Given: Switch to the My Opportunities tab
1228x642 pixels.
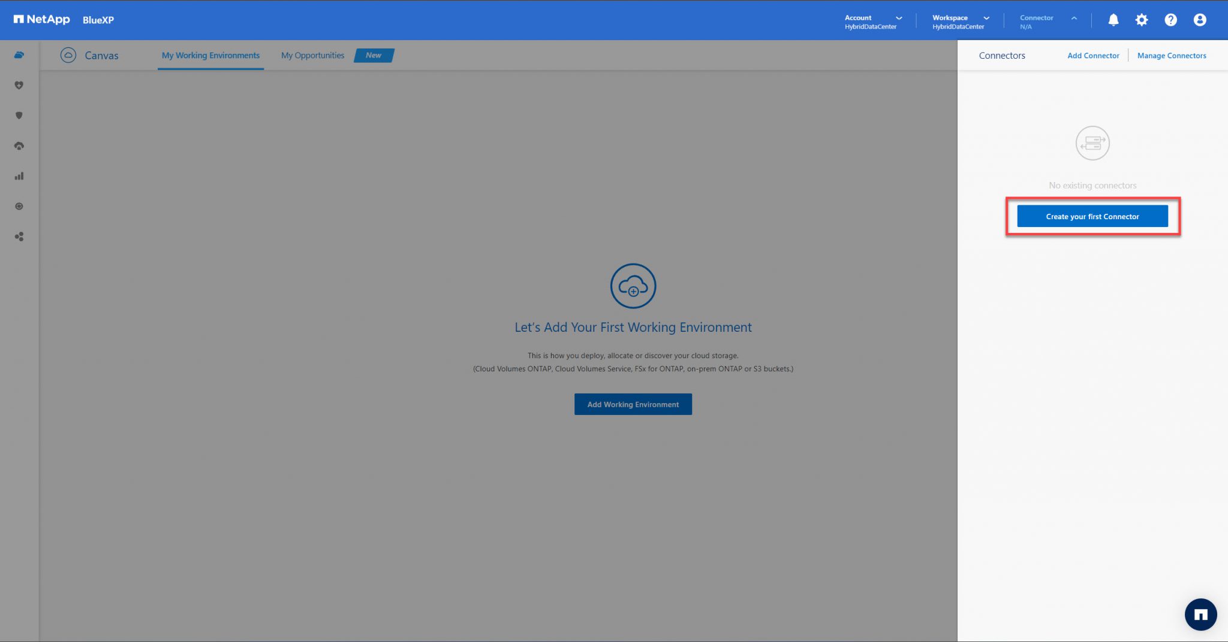Looking at the screenshot, I should click(312, 55).
